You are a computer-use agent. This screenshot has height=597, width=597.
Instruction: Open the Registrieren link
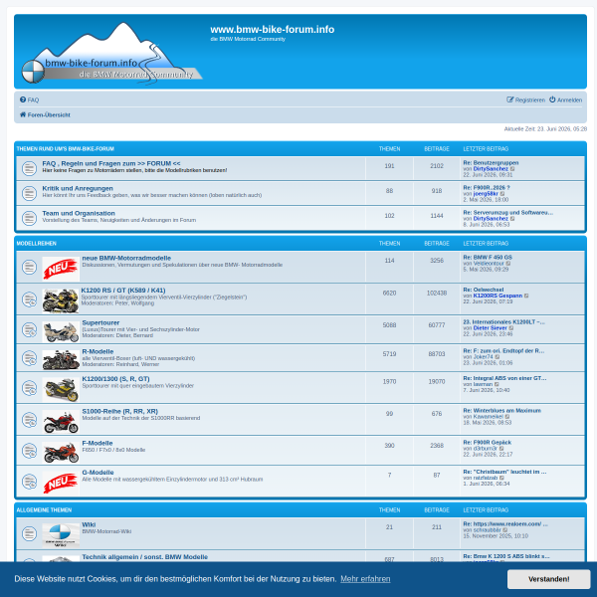530,100
